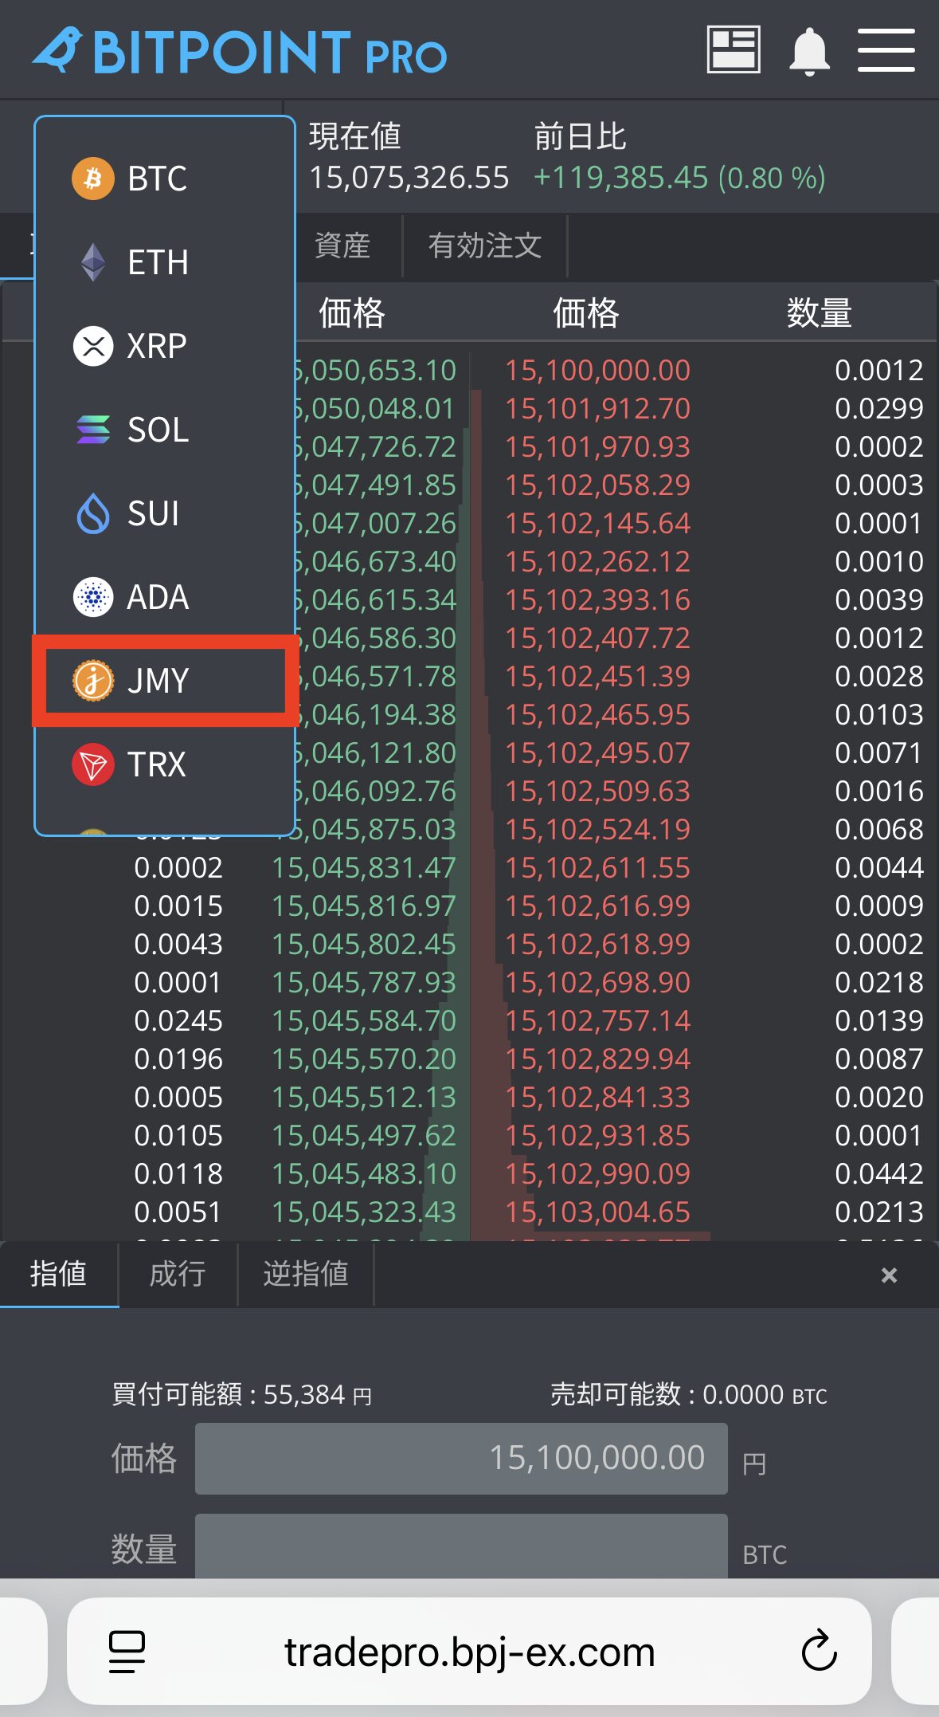Click ask price 15,103,004.65

click(x=597, y=1212)
